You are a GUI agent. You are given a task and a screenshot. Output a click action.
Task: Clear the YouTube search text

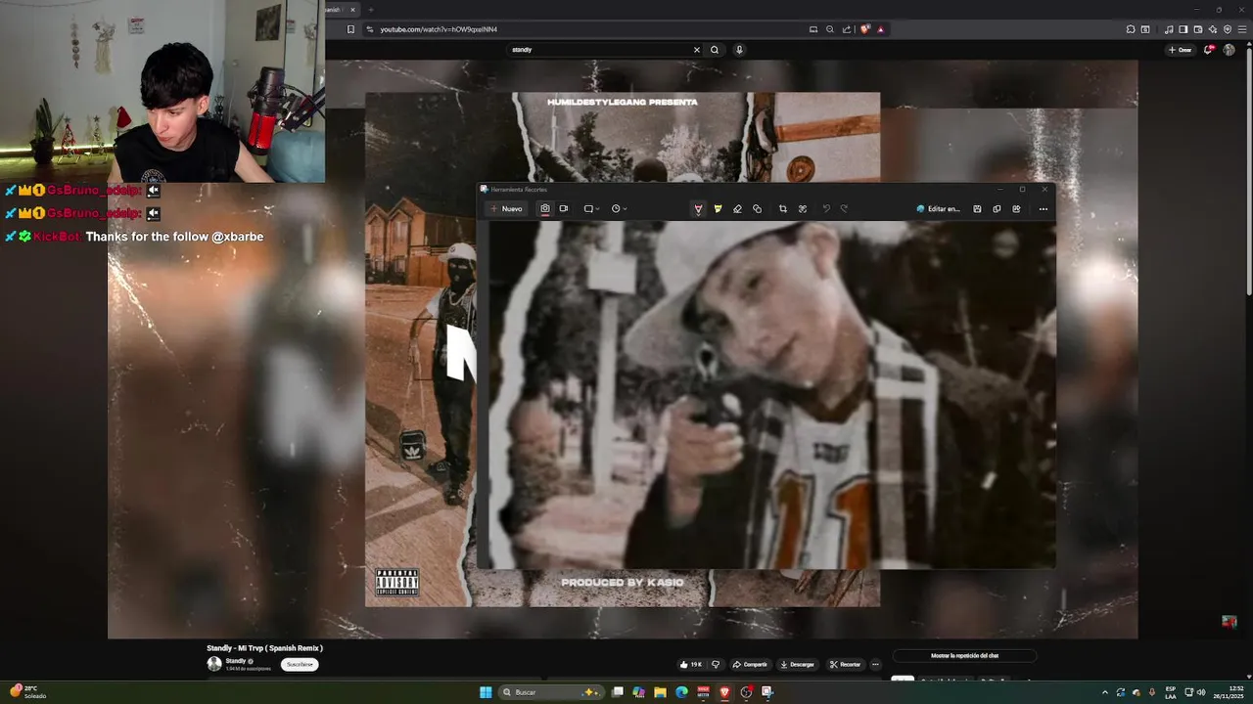click(x=697, y=49)
